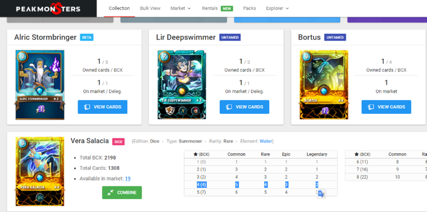Click the gold gem on Lir Deepswimmer card
The width and height of the screenshot is (427, 212).
tap(182, 91)
